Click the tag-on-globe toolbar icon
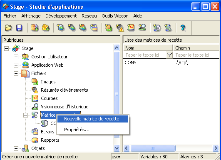This screenshot has width=221, height=160. (72, 27)
